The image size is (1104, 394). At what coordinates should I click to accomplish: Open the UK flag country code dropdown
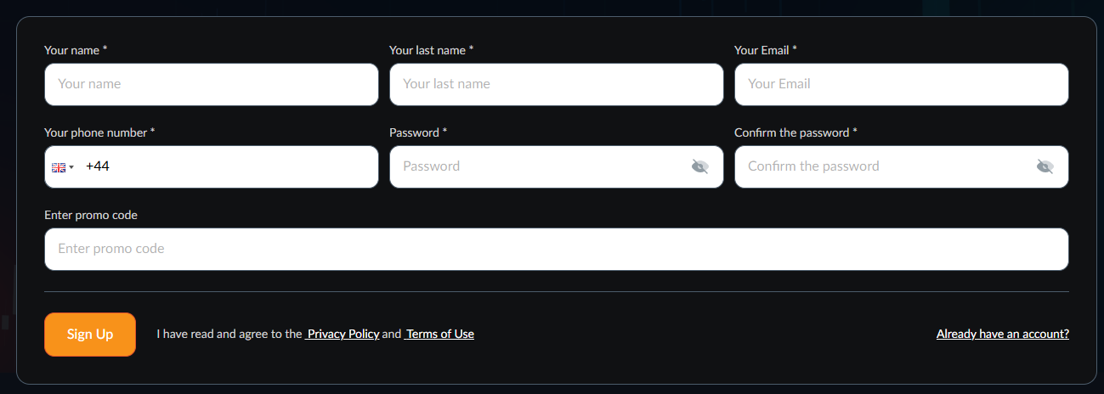(63, 167)
